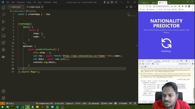Toggle primary sidebar layout icon

tap(105, 2)
